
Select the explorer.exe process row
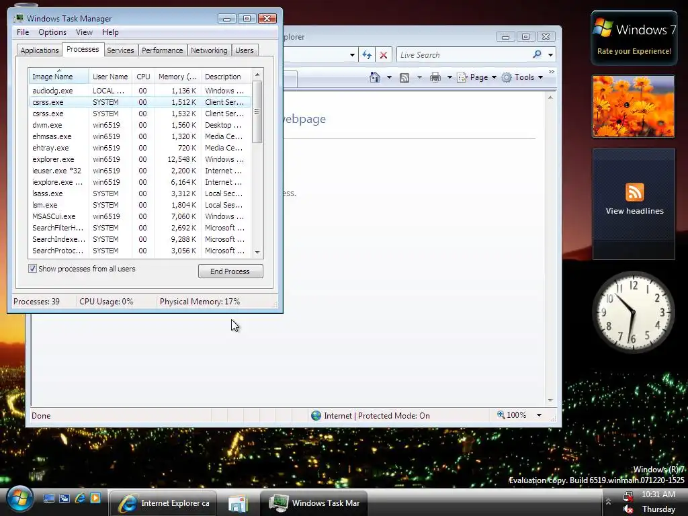(140, 159)
